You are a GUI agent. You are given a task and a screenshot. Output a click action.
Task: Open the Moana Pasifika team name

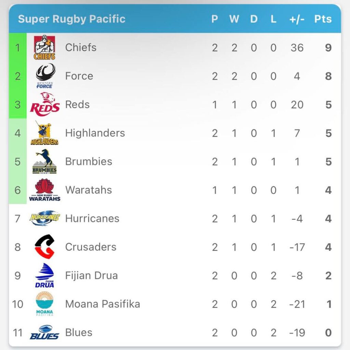(103, 304)
